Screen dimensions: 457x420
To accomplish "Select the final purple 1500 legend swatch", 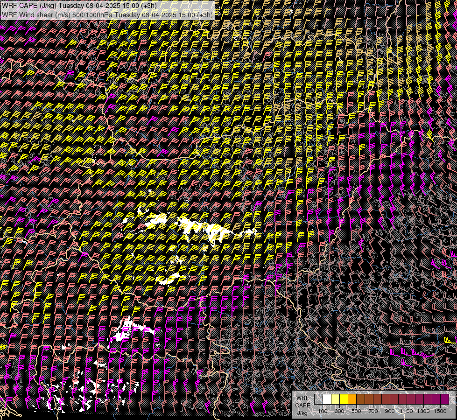I will click(444, 399).
